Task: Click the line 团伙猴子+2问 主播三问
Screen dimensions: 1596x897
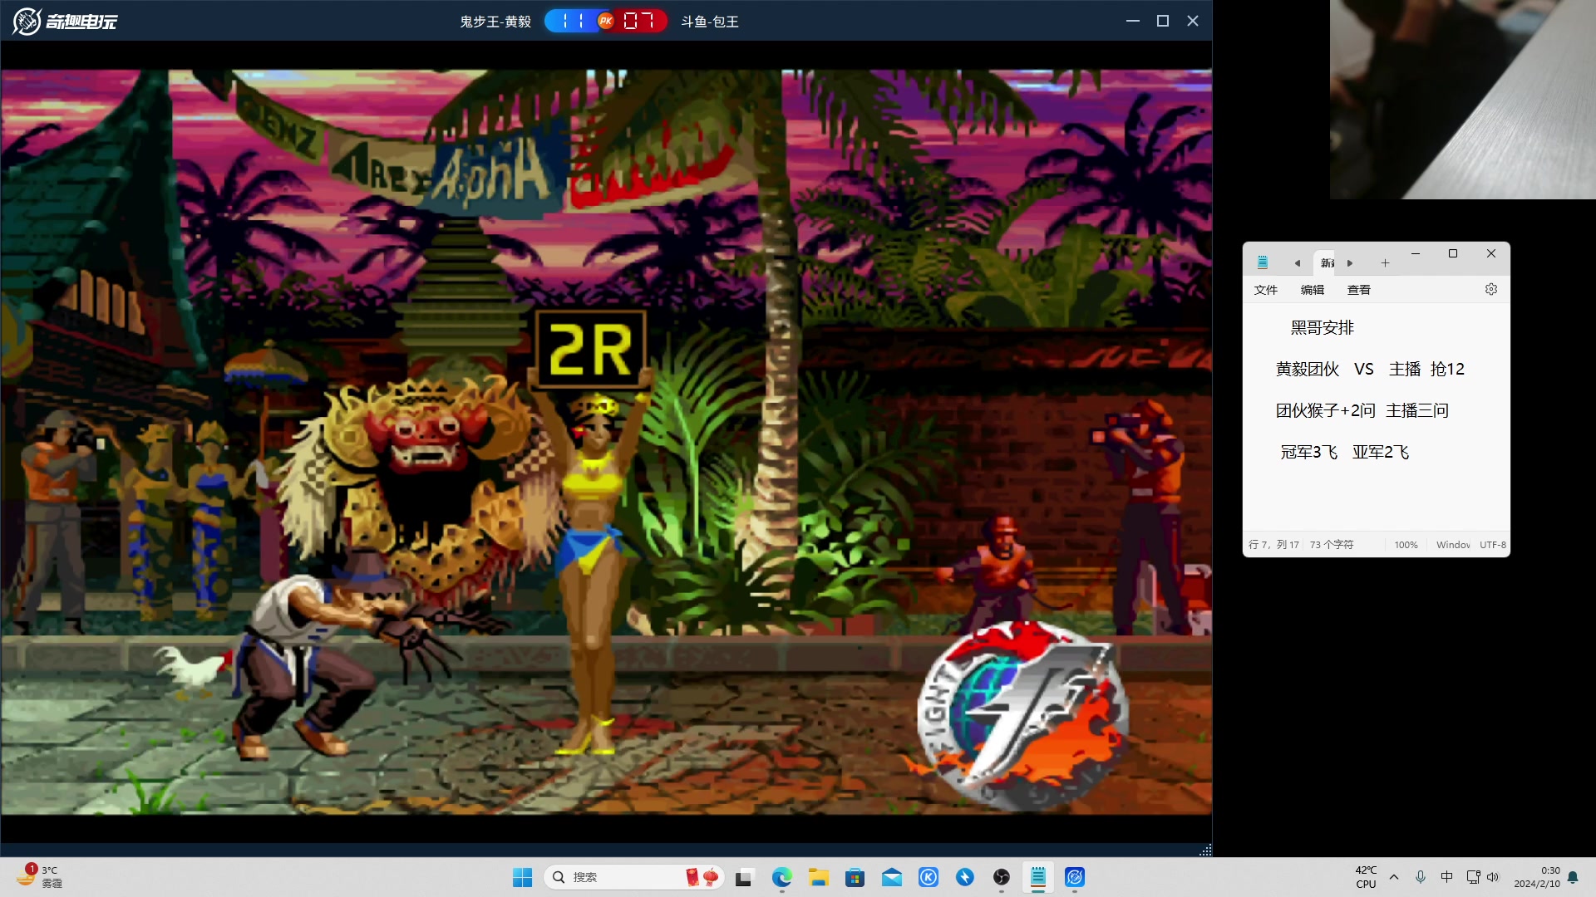Action: [1362, 410]
